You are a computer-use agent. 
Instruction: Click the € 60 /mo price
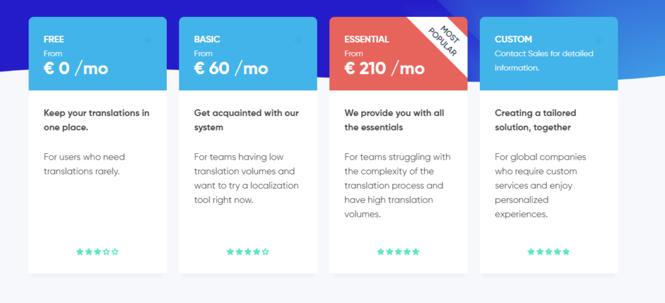[231, 68]
